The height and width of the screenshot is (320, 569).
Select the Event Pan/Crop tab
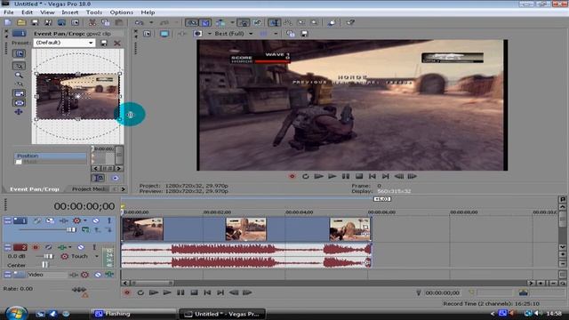point(35,189)
